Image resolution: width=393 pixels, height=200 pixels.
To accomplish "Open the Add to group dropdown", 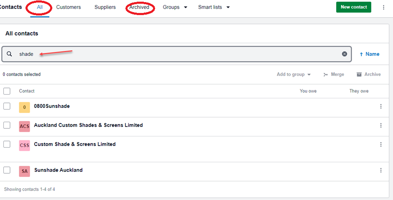I will pos(293,74).
